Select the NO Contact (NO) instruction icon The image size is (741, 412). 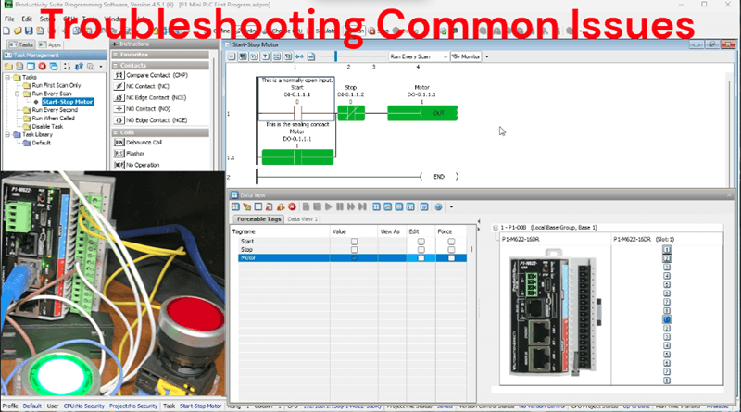pos(119,108)
